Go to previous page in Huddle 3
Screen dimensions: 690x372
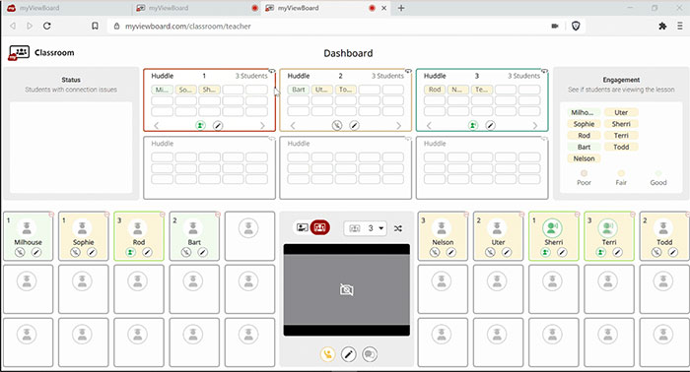[x=429, y=126]
